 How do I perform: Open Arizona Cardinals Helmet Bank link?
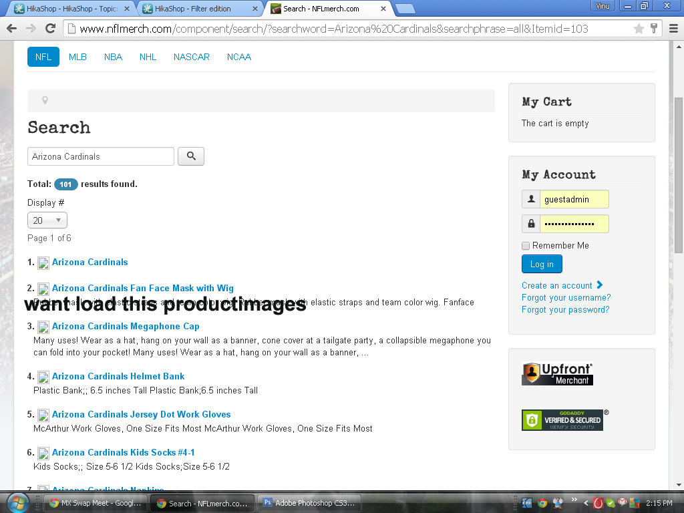118,377
